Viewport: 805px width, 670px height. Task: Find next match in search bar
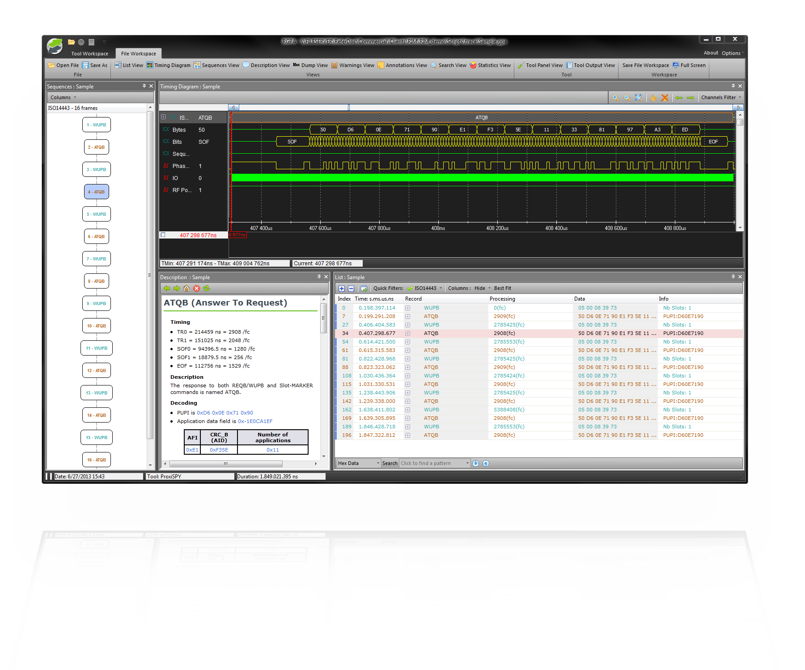coord(476,463)
